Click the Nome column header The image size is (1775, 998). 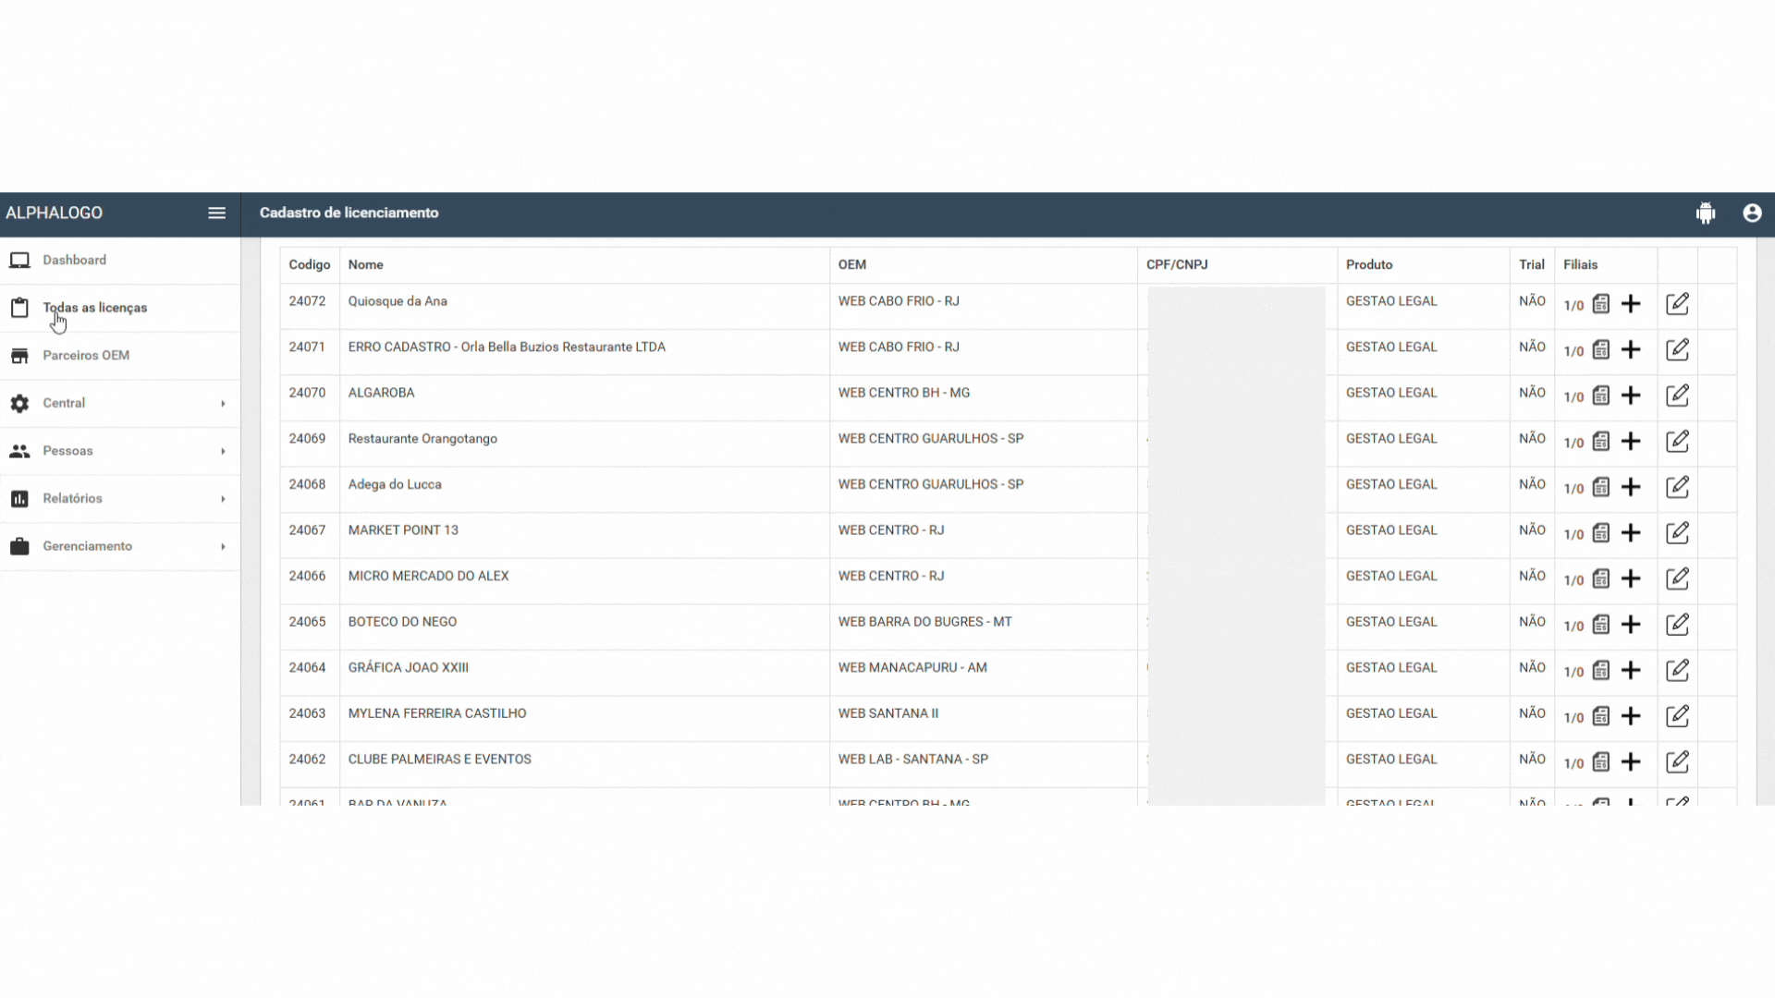coord(365,264)
